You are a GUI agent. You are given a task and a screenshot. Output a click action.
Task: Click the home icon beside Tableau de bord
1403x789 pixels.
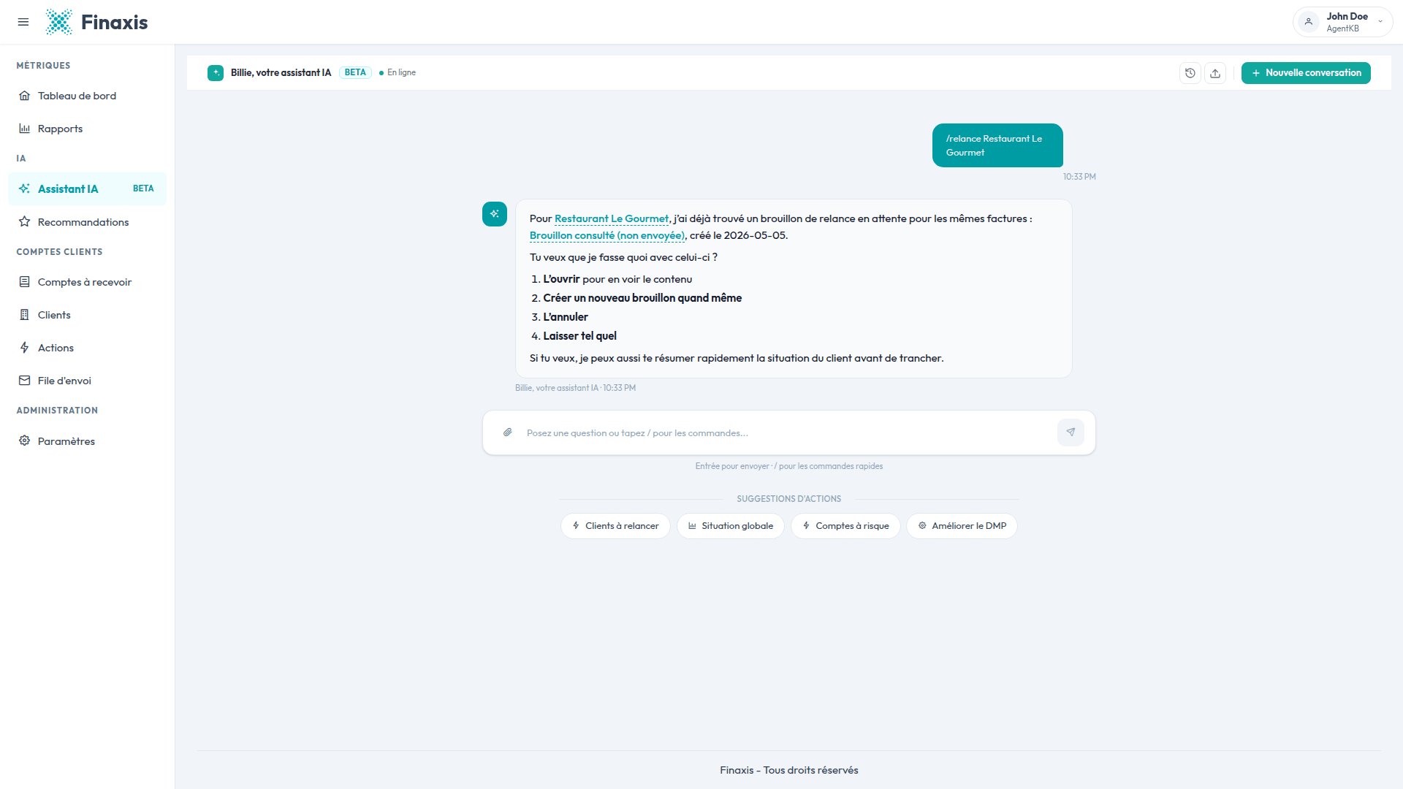pos(25,96)
